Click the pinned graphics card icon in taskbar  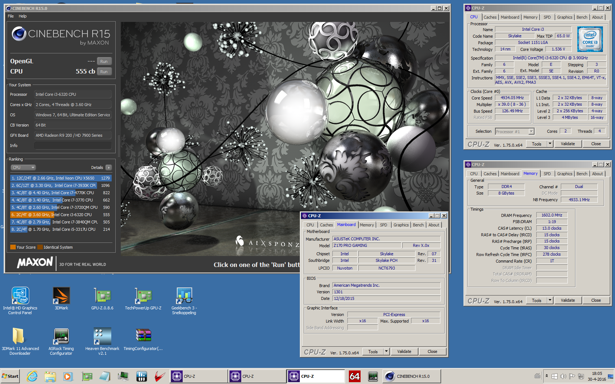pos(87,376)
